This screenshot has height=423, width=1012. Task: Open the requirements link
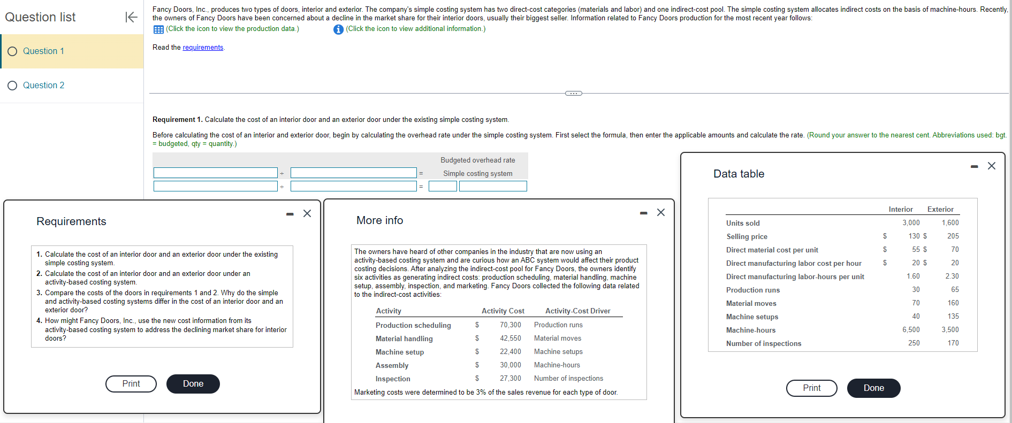203,48
